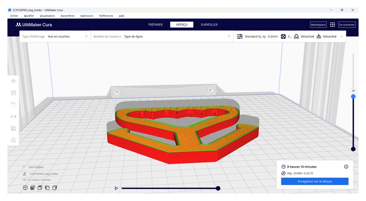Click 'Enregistrer sur le disque' button
Image resolution: width=366 pixels, height=201 pixels.
pos(315,181)
